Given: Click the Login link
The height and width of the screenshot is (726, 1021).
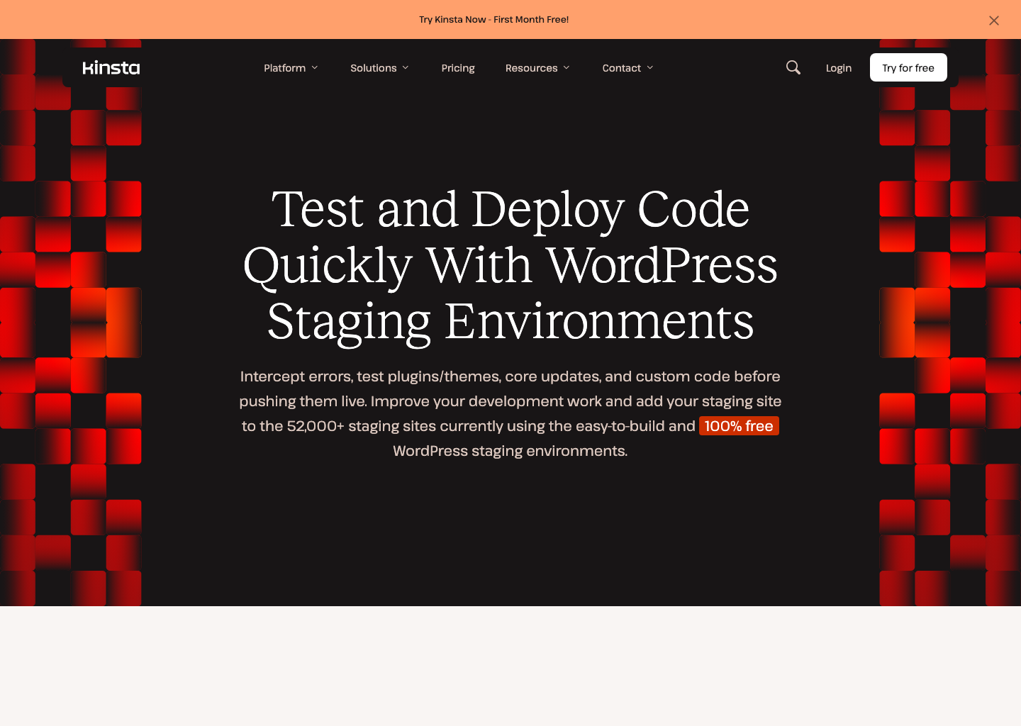Looking at the screenshot, I should tap(839, 68).
